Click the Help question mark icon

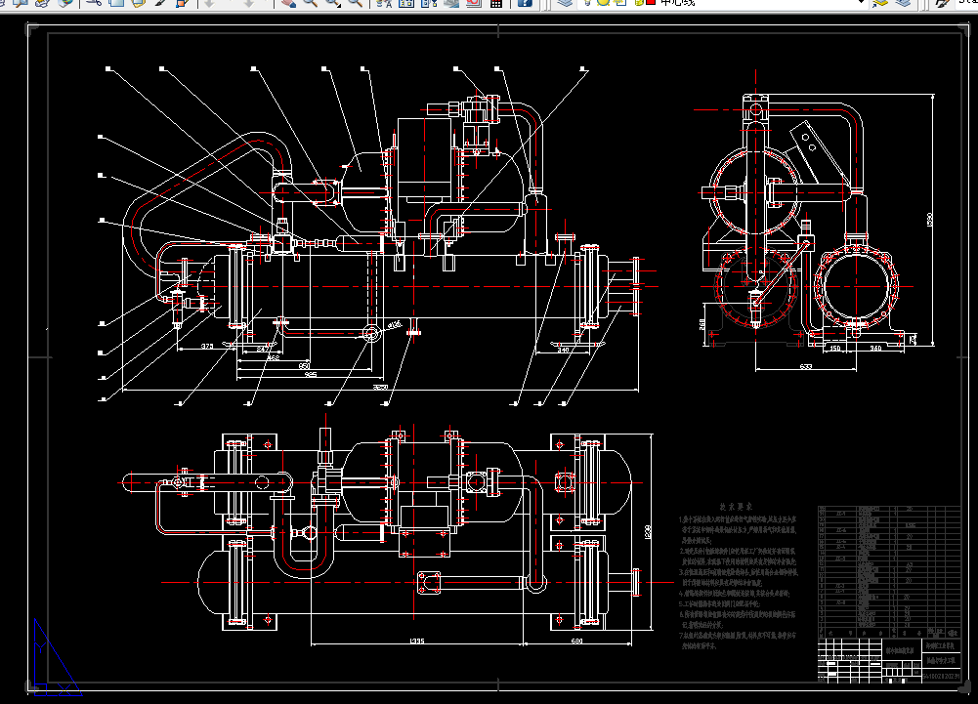point(525,3)
